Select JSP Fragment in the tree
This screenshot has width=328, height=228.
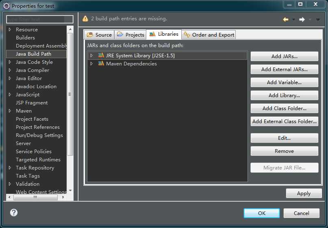[32, 103]
